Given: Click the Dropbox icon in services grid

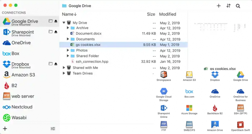Looking at the screenshot, I should [215, 74].
